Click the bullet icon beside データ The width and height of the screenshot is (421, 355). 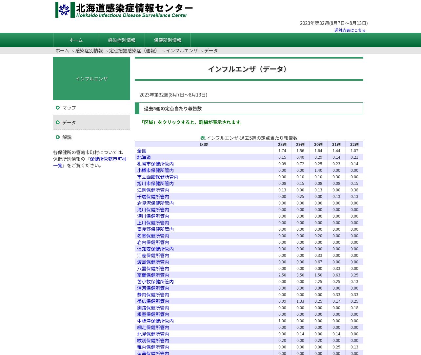point(58,122)
